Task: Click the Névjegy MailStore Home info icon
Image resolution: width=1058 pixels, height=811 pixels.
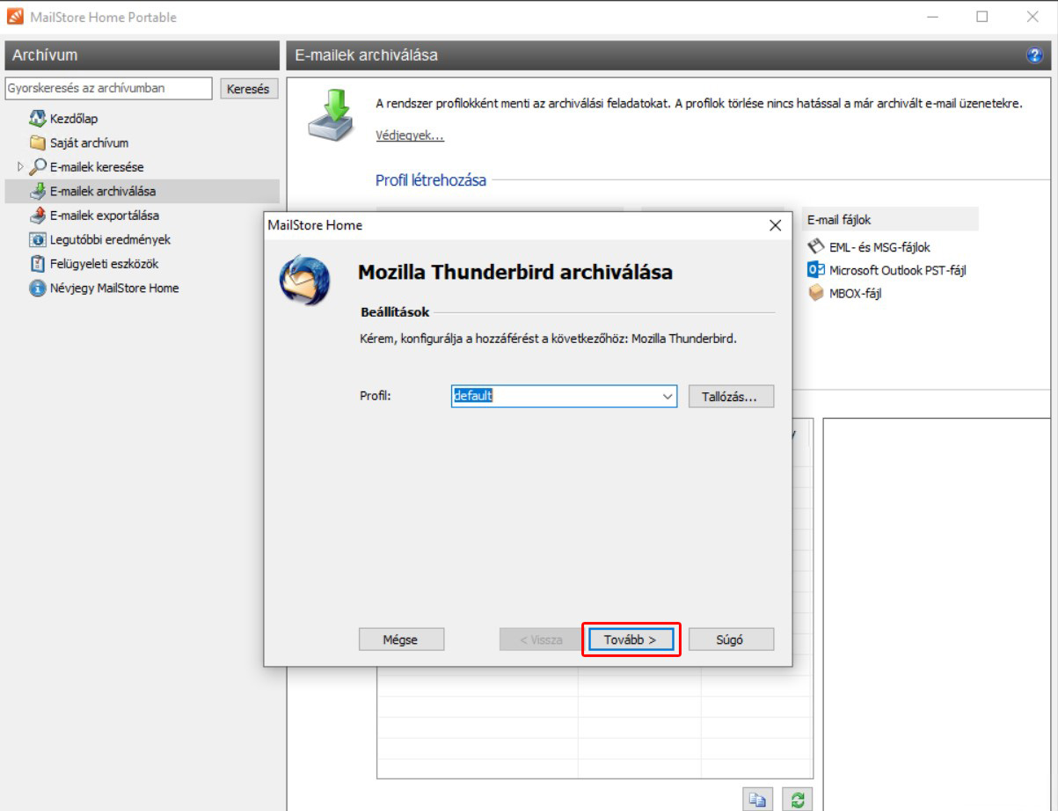Action: click(x=37, y=288)
